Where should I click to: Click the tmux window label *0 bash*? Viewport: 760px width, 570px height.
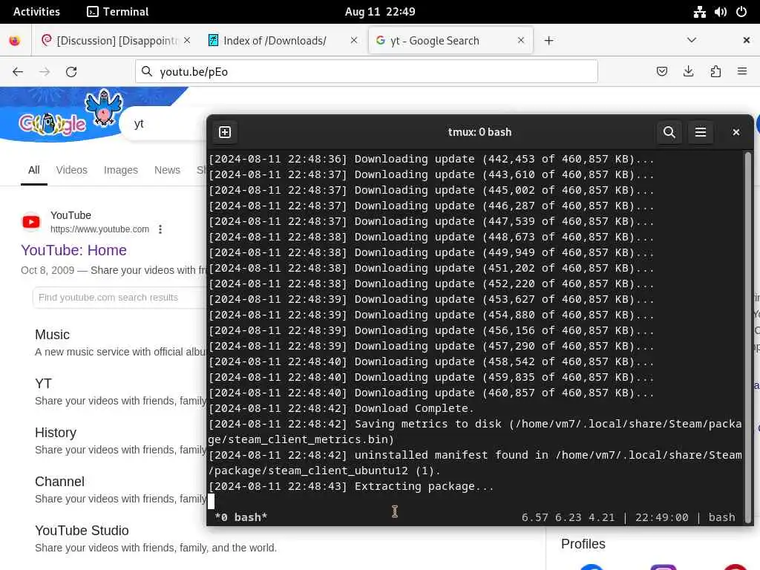(x=241, y=517)
